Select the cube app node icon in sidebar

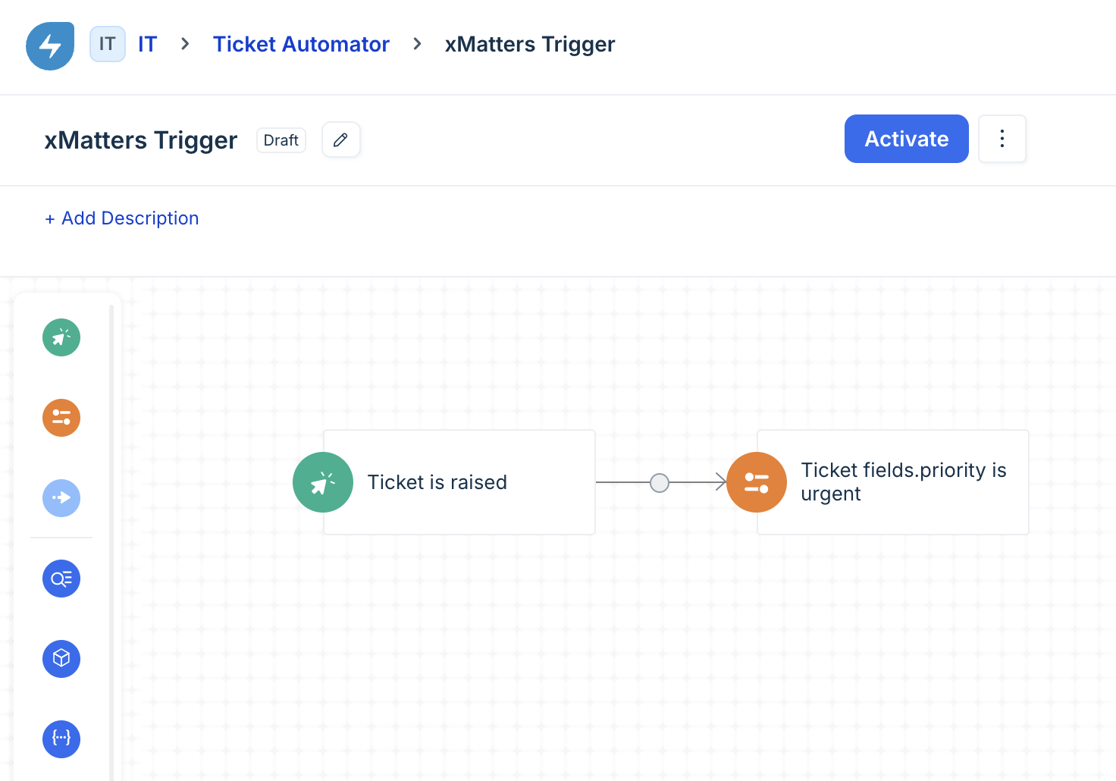pos(61,658)
